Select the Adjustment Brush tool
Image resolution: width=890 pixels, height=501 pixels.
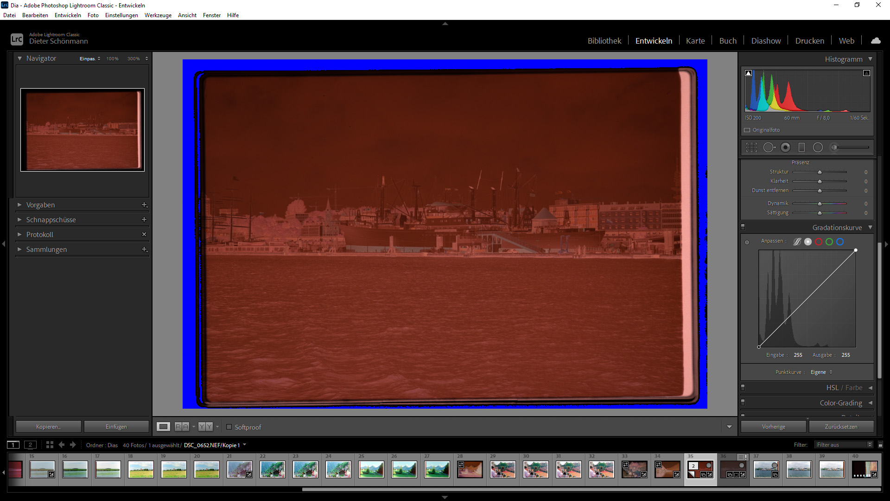point(850,148)
